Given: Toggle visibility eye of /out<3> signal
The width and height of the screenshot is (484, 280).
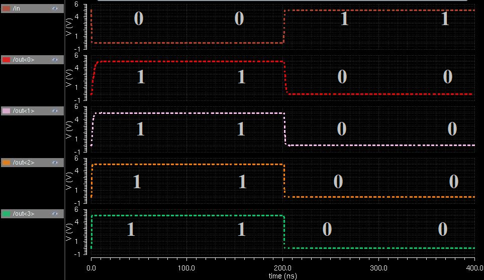Looking at the screenshot, I should point(55,213).
